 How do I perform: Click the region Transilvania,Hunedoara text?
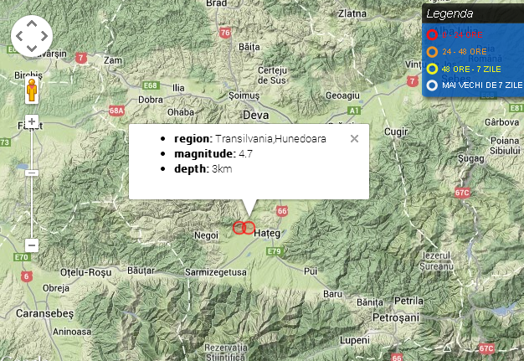[250, 139]
